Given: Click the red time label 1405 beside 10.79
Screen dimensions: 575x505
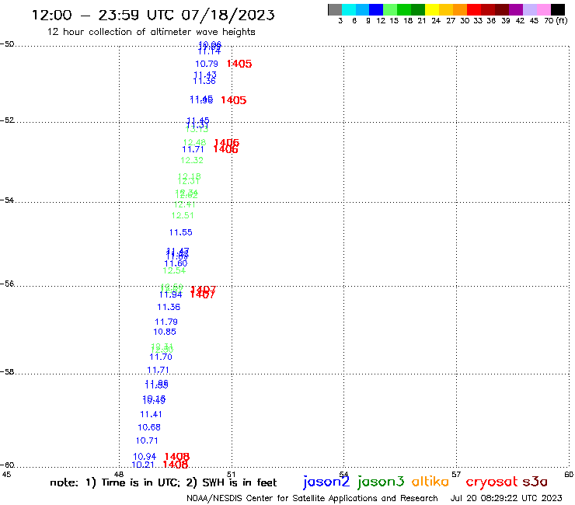Looking at the screenshot, I should [239, 64].
